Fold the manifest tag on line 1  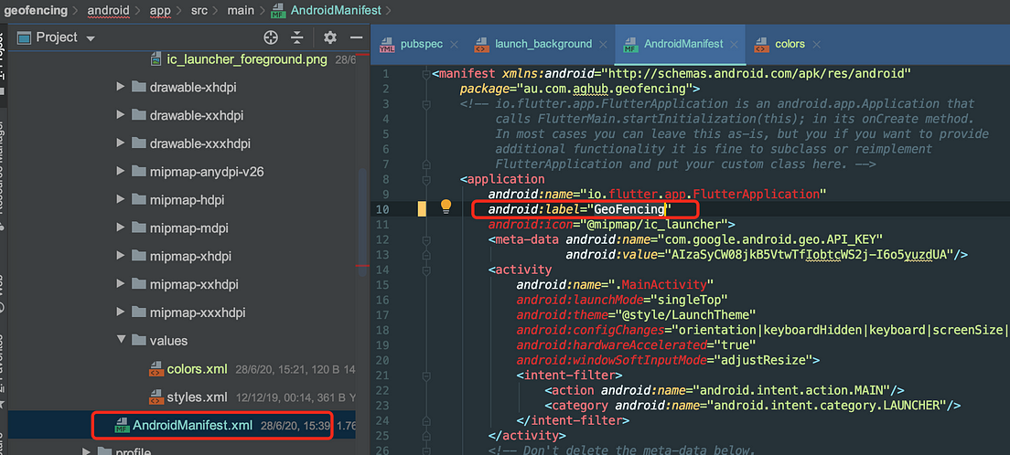coord(425,75)
